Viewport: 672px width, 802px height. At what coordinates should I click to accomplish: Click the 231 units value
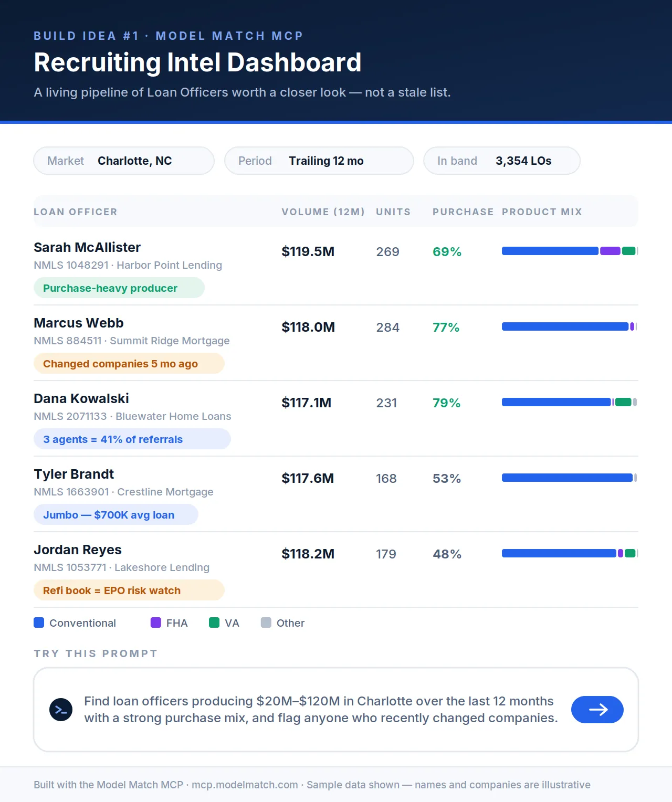386,403
